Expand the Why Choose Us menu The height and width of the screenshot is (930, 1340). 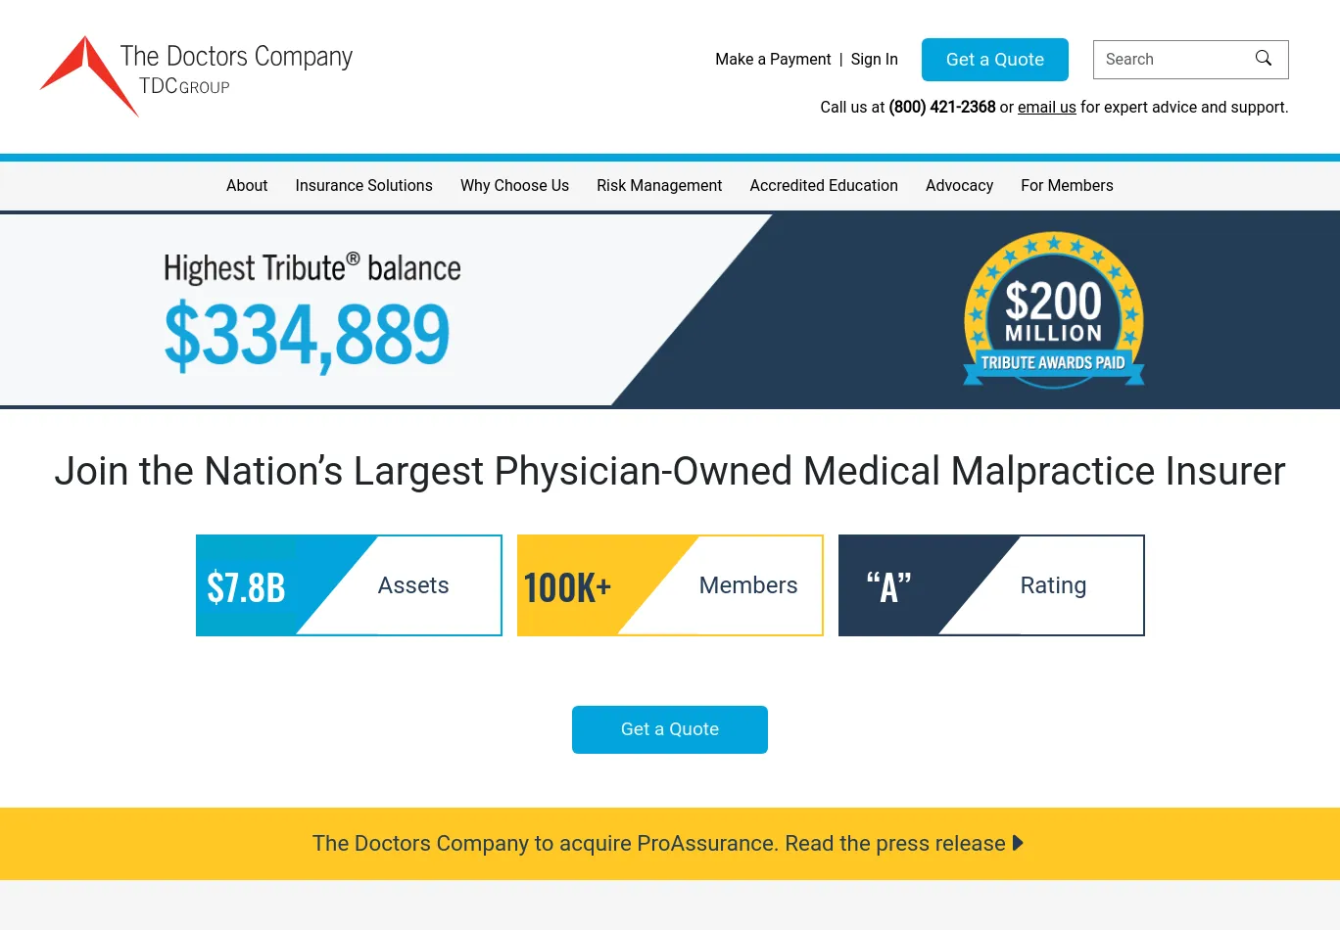[514, 186]
